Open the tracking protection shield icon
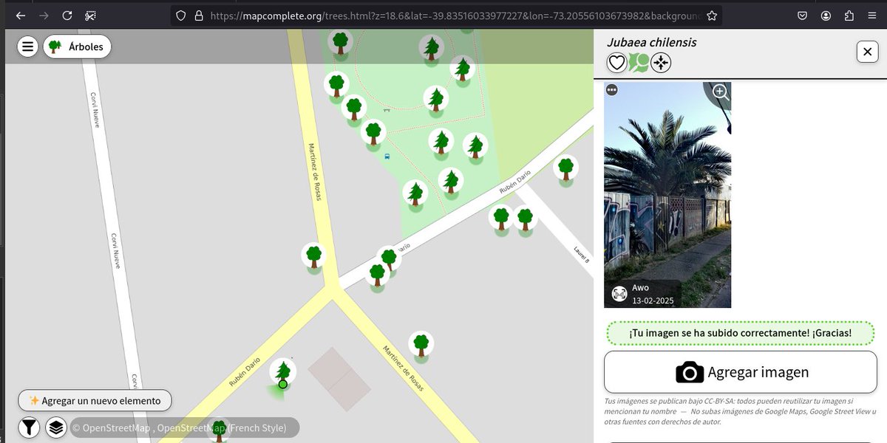This screenshot has height=443, width=887. coord(180,16)
